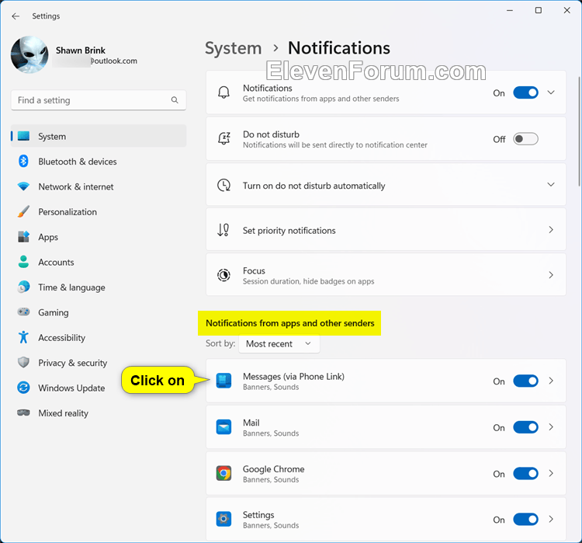Click the Phone Link Messages app icon
The width and height of the screenshot is (582, 543).
click(x=223, y=381)
